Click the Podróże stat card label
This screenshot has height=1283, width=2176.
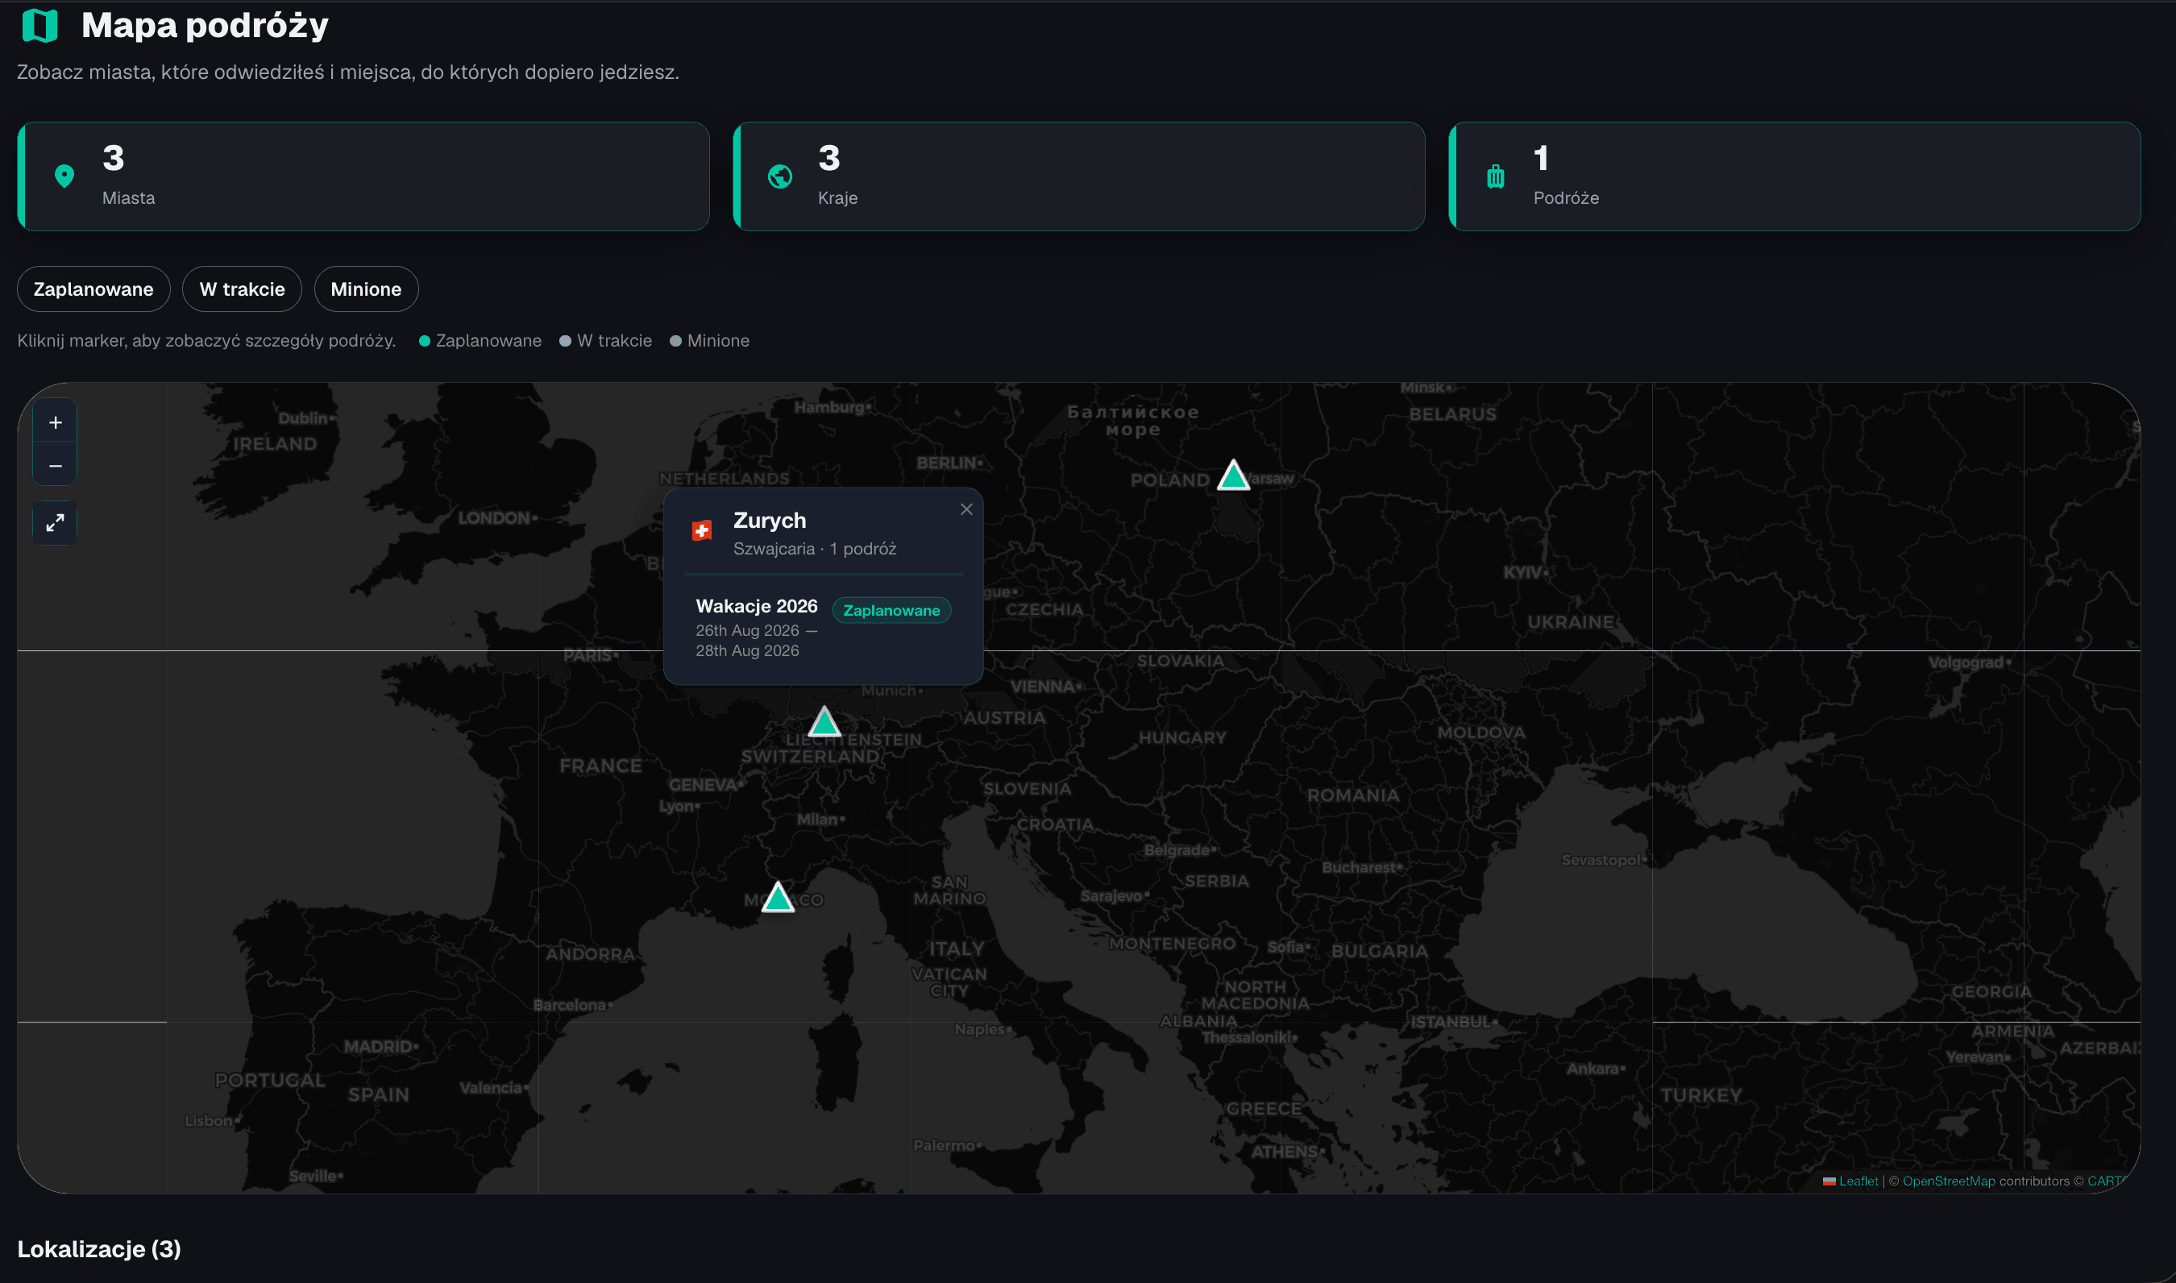[1566, 198]
